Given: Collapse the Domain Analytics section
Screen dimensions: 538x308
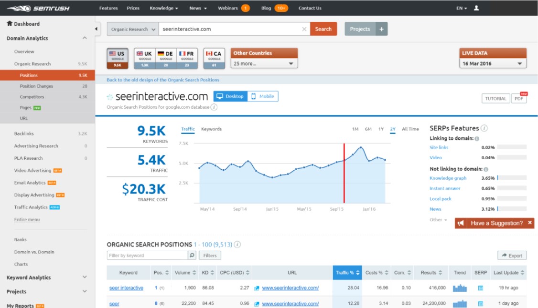Looking at the screenshot, I should click(x=85, y=38).
